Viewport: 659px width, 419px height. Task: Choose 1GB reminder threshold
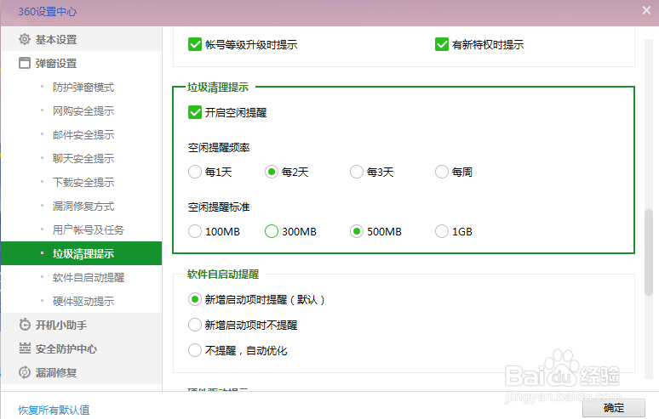[x=442, y=231]
